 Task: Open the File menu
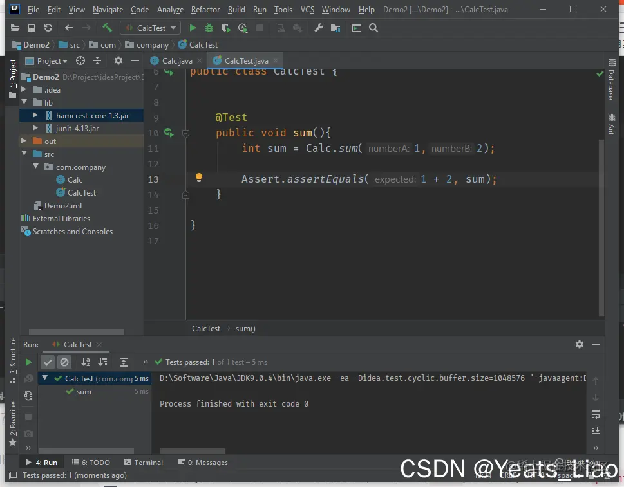pos(33,10)
